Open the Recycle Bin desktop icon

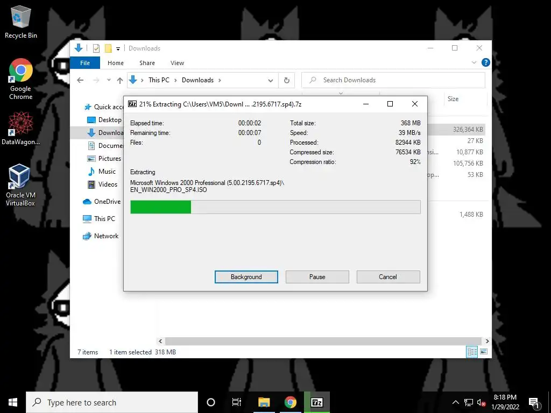21,22
